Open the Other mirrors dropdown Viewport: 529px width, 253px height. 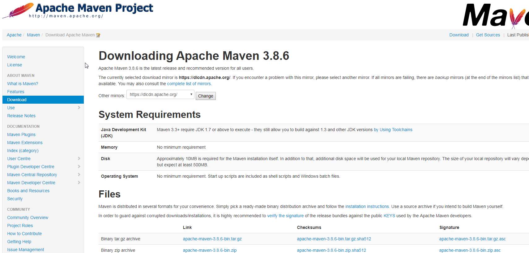coord(160,95)
